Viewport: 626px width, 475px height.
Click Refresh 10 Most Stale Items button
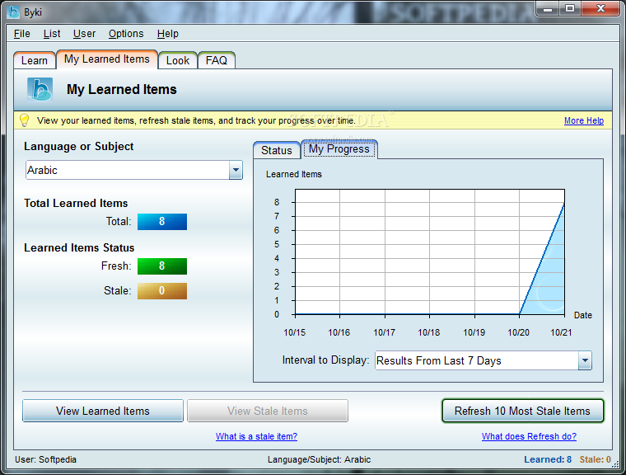[x=522, y=411]
